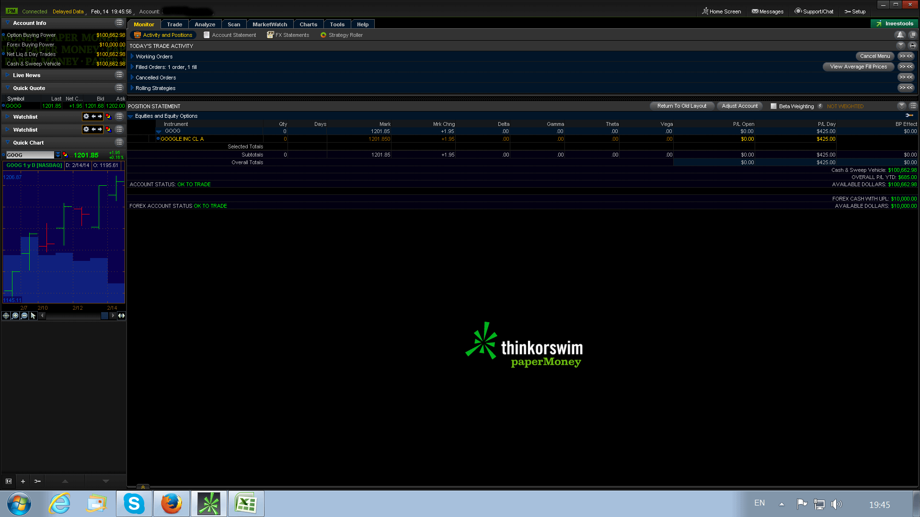
Task: Collapse the GOOG instrument row
Action: pos(159,132)
